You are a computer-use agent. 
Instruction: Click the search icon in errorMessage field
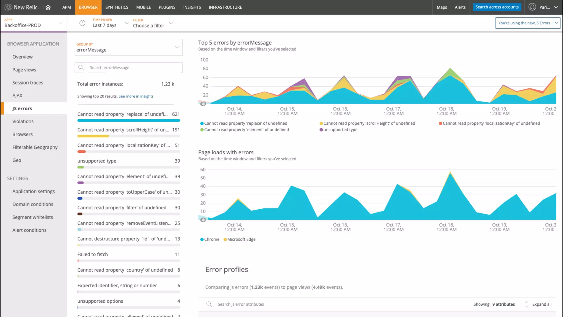[x=81, y=68]
